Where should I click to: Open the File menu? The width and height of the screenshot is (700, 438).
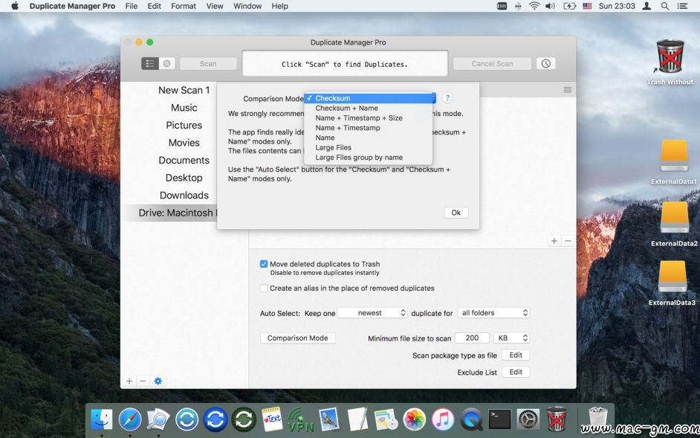click(x=132, y=6)
